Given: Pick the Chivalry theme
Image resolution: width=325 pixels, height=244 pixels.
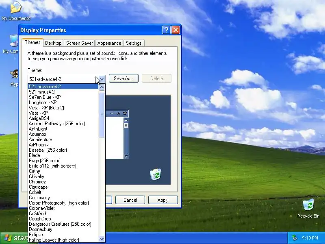Looking at the screenshot, I should (63, 176).
